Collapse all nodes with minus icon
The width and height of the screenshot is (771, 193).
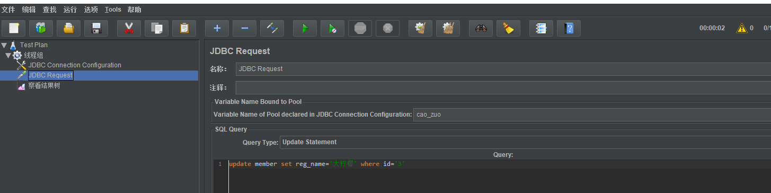pyautogui.click(x=244, y=28)
